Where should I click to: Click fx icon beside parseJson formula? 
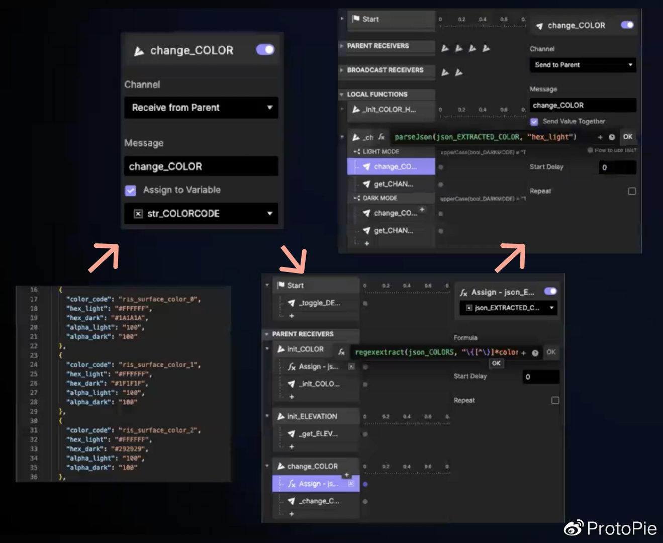point(382,137)
